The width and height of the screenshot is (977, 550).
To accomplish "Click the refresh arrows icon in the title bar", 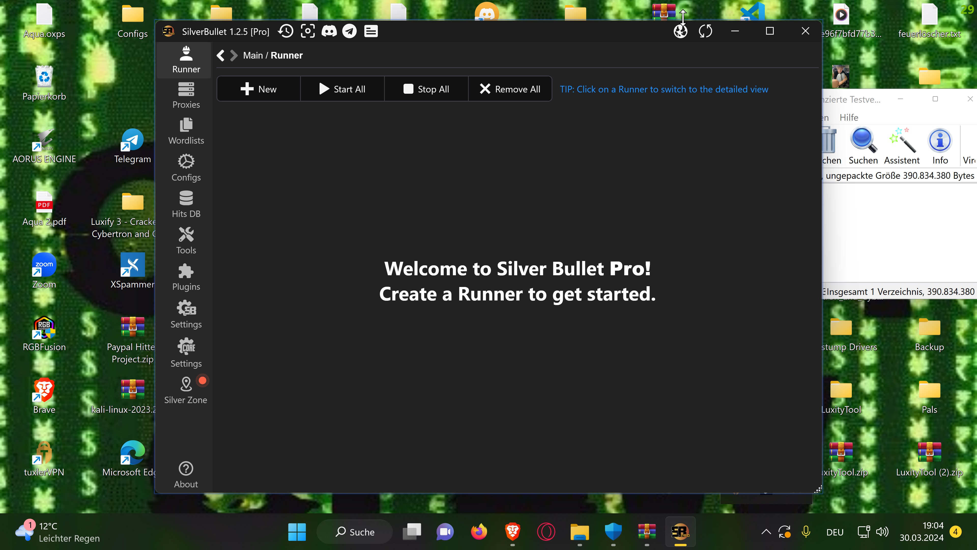I will [x=705, y=31].
